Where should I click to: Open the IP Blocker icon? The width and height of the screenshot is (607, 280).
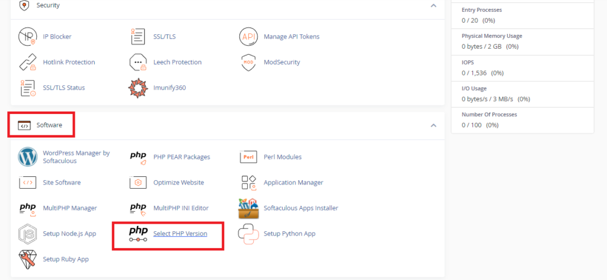[x=27, y=37]
